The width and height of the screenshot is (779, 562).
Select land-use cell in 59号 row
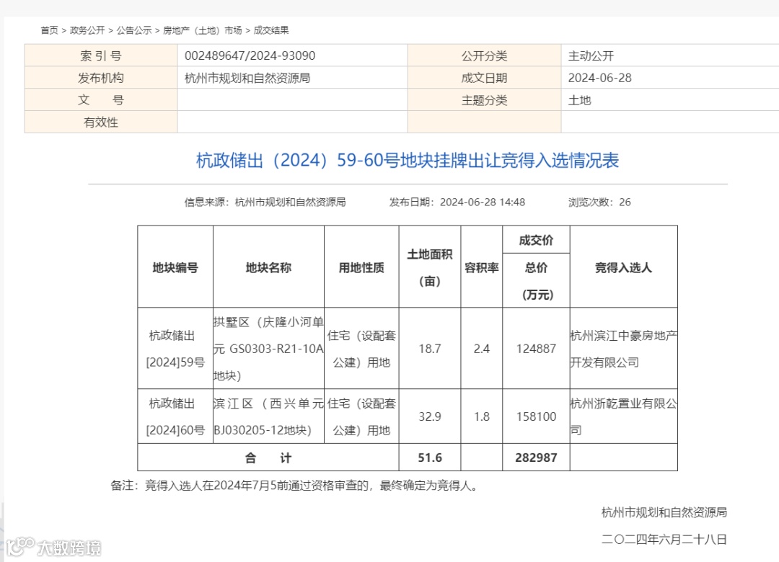[x=361, y=349]
